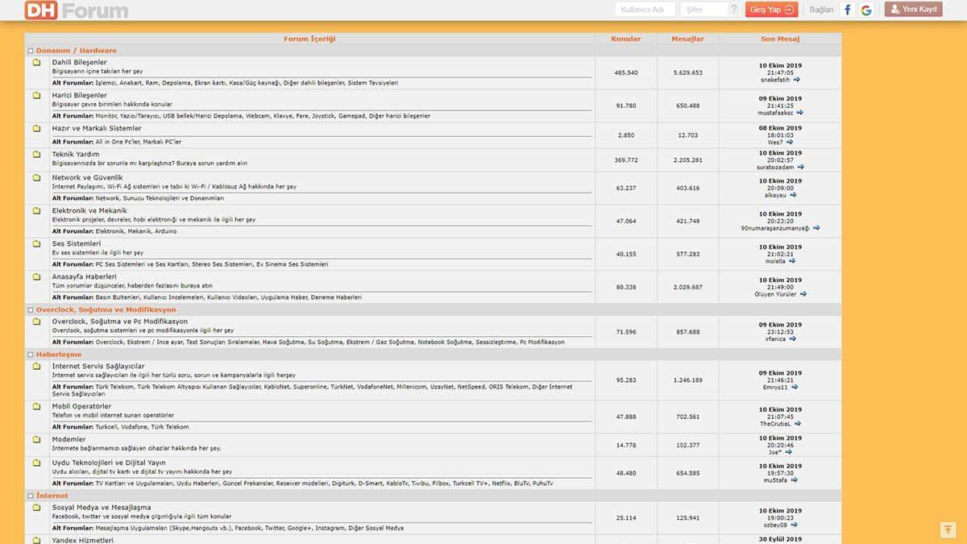Click the password help question mark
Viewport: 967px width, 544px height.
point(733,10)
